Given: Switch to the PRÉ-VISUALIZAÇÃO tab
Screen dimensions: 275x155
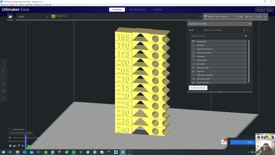Looking at the screenshot, I should (x=137, y=10).
